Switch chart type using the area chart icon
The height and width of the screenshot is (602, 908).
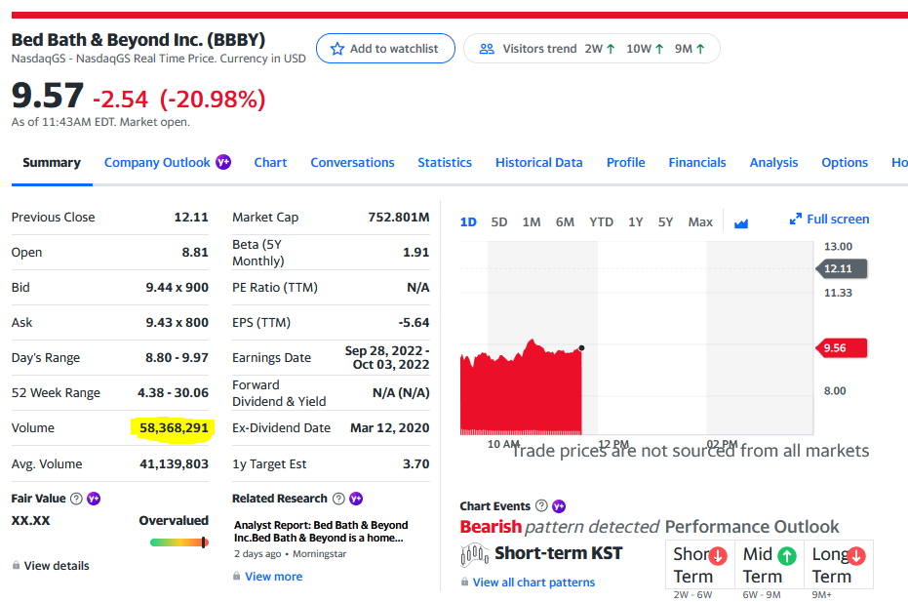[740, 223]
